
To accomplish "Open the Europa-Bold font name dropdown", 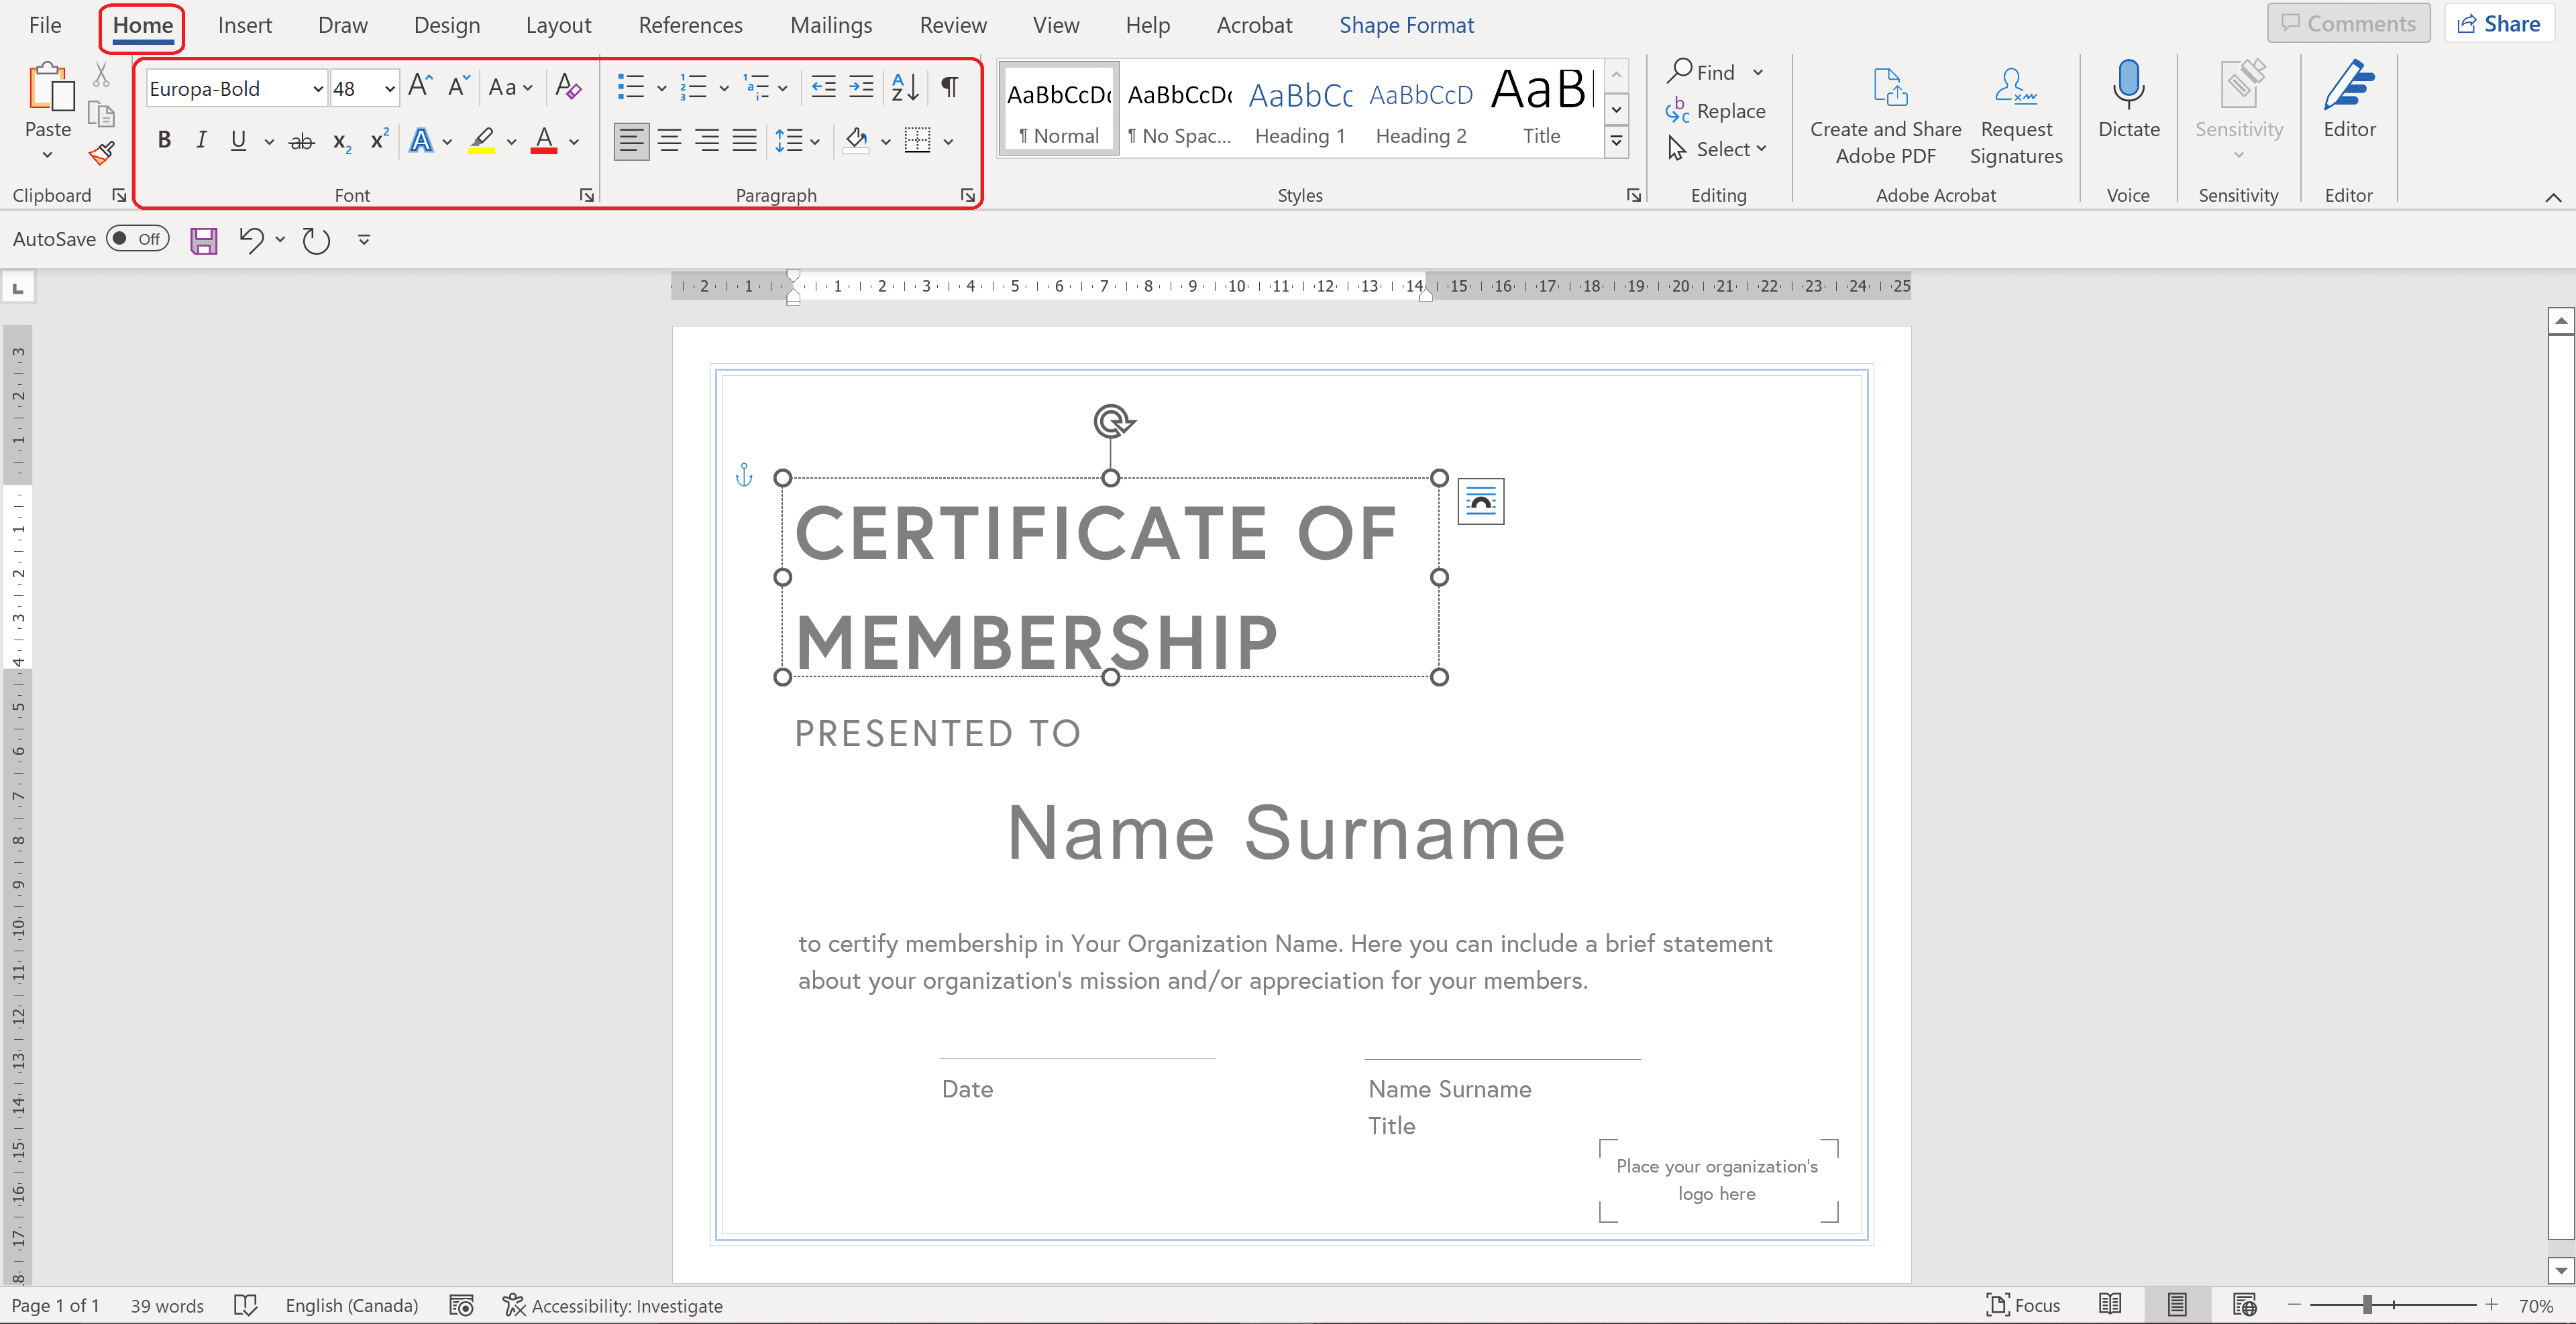I will tap(318, 89).
